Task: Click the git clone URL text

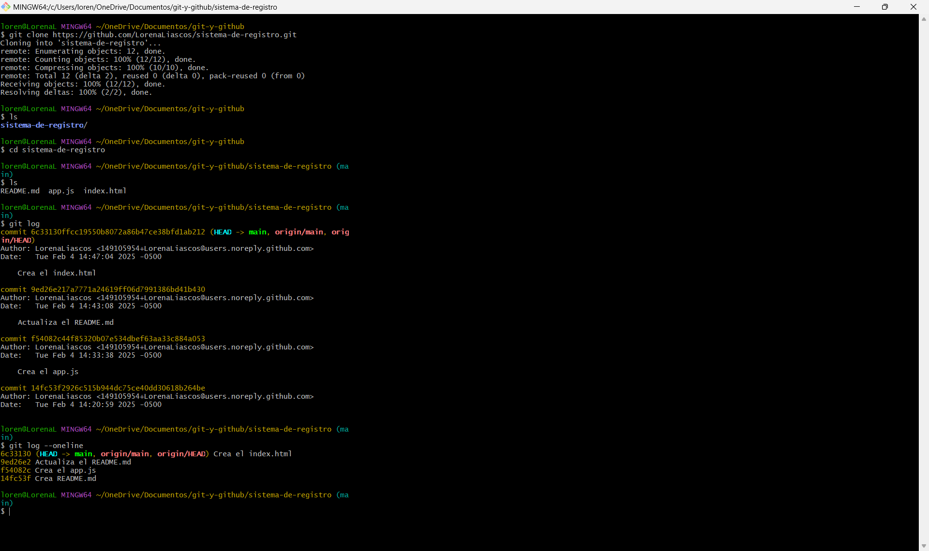Action: (x=175, y=35)
